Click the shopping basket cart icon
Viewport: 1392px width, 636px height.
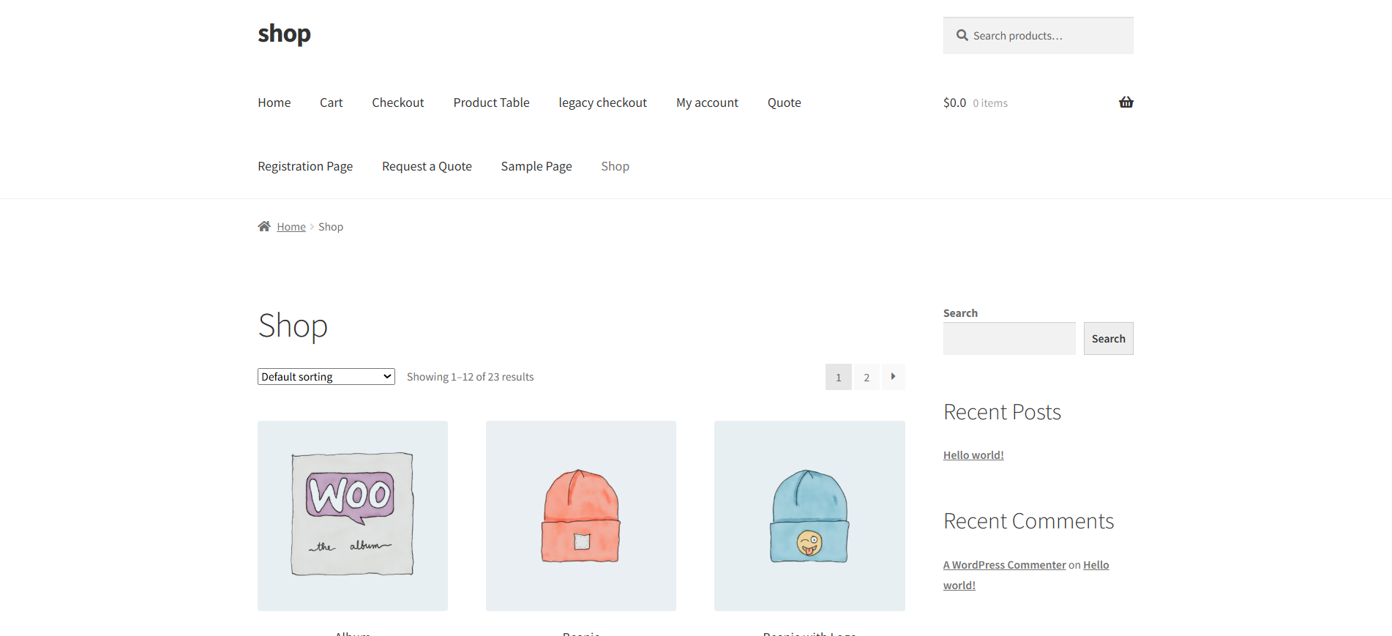click(1126, 102)
